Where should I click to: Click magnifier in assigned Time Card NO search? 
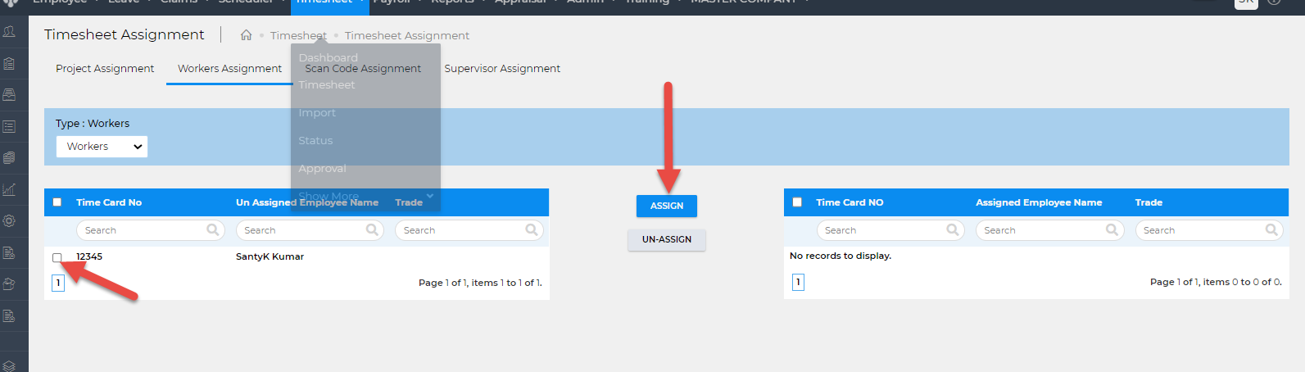(x=953, y=230)
